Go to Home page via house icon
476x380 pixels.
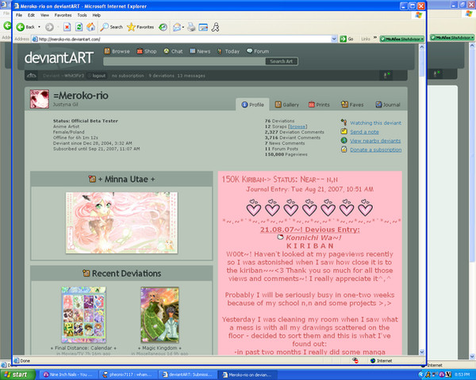90,27
